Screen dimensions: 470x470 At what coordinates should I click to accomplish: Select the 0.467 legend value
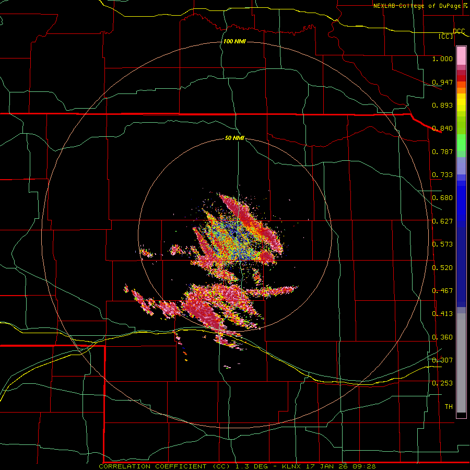point(442,291)
